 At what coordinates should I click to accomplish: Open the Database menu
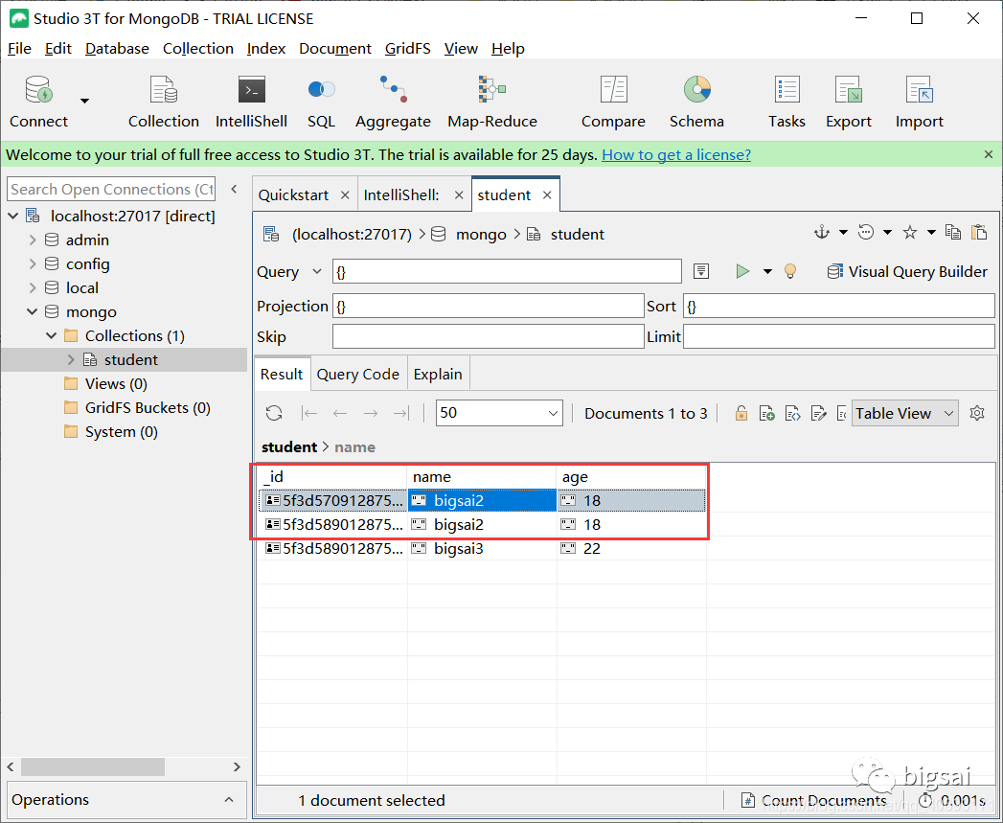tap(117, 49)
